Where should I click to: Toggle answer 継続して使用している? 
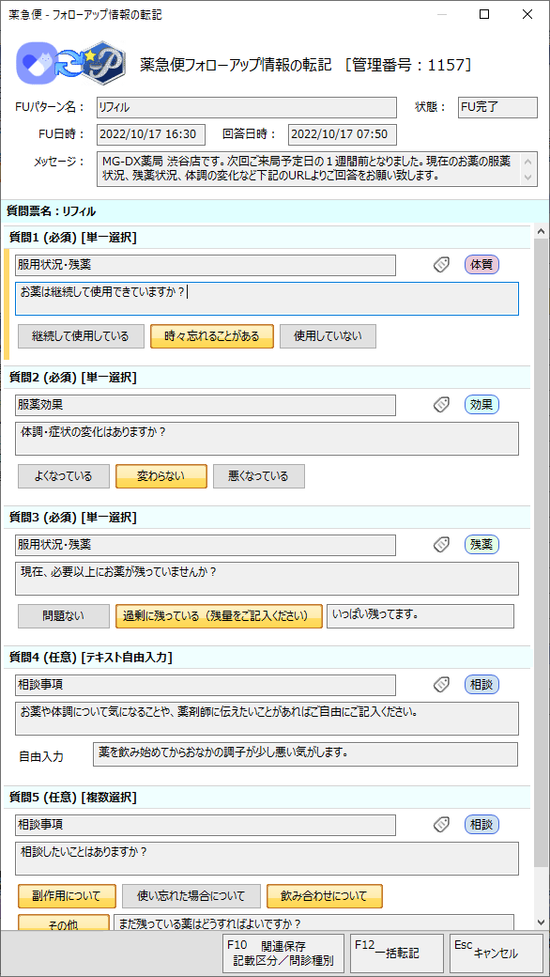click(81, 336)
